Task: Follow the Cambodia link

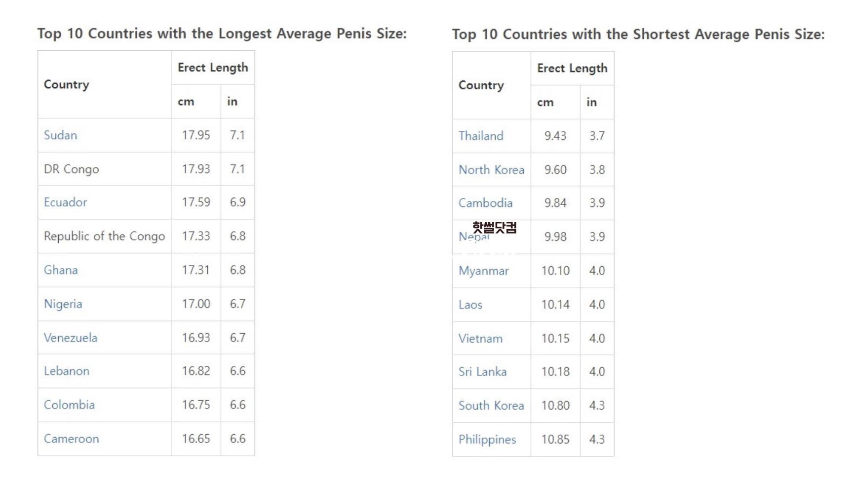Action: [x=485, y=203]
